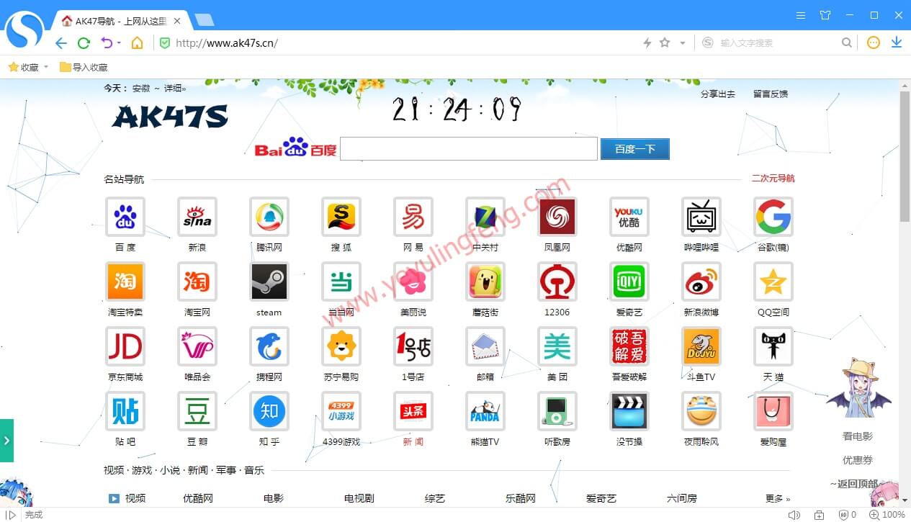Open the download manager arrow icon
This screenshot has width=911, height=522.
click(x=897, y=42)
